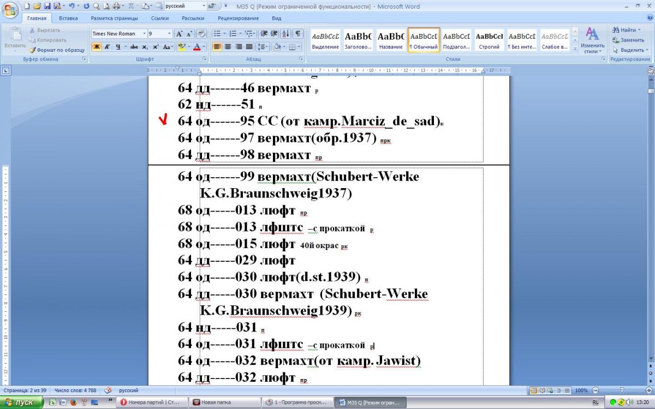Click the Undo arrow icon
The height and width of the screenshot is (409, 655).
(71, 6)
